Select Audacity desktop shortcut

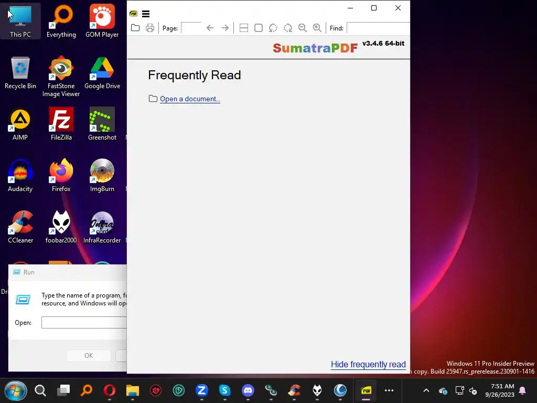[x=20, y=176]
